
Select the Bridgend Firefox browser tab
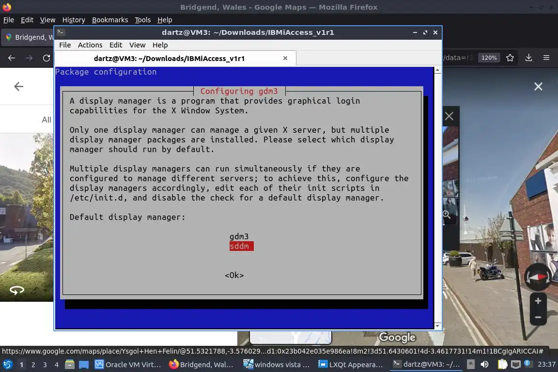28,37
